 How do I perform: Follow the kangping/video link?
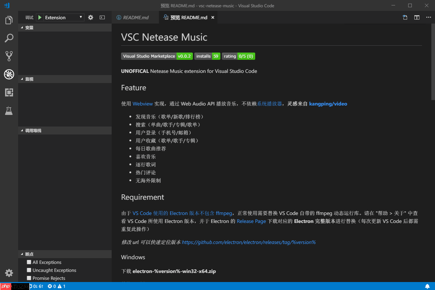(x=328, y=104)
